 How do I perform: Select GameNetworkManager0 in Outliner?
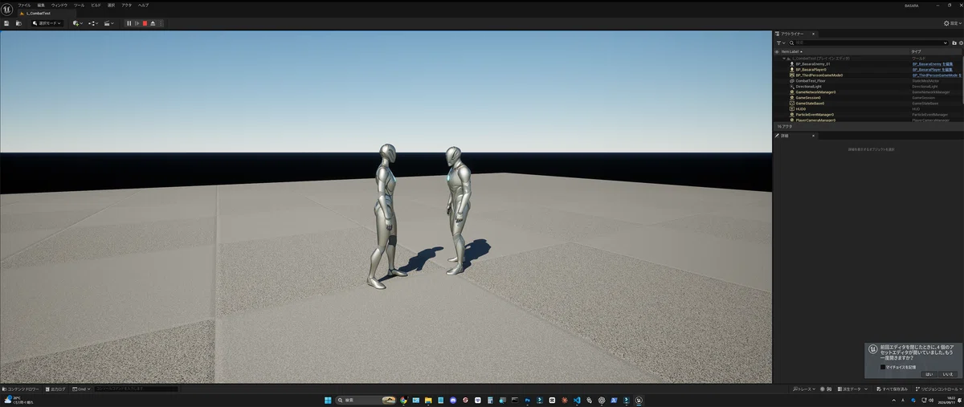click(x=816, y=92)
